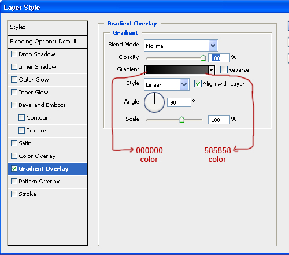Viewport: 289px width, 255px height.
Task: Click the Scale slider handle
Action: coord(181,120)
